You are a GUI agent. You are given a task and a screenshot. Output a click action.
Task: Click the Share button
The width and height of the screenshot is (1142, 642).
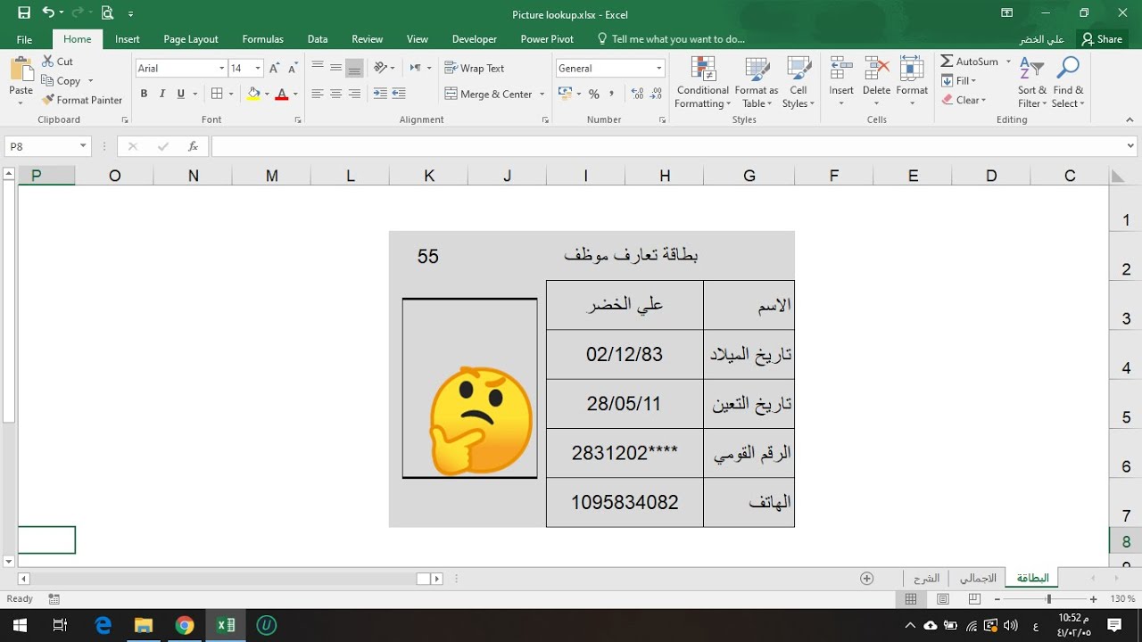coord(1102,39)
